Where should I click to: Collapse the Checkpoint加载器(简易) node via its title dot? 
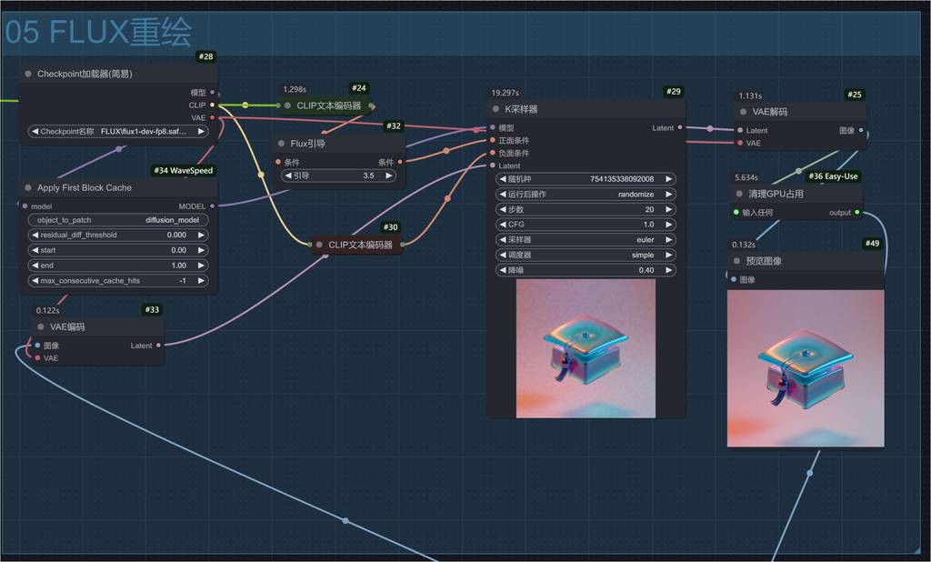click(28, 74)
